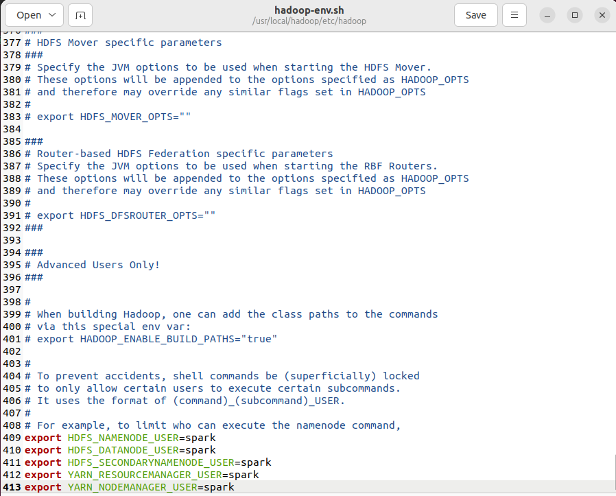Click line 379 about starting HDFS Mover
The image size is (616, 496).
pyautogui.click(x=228, y=67)
